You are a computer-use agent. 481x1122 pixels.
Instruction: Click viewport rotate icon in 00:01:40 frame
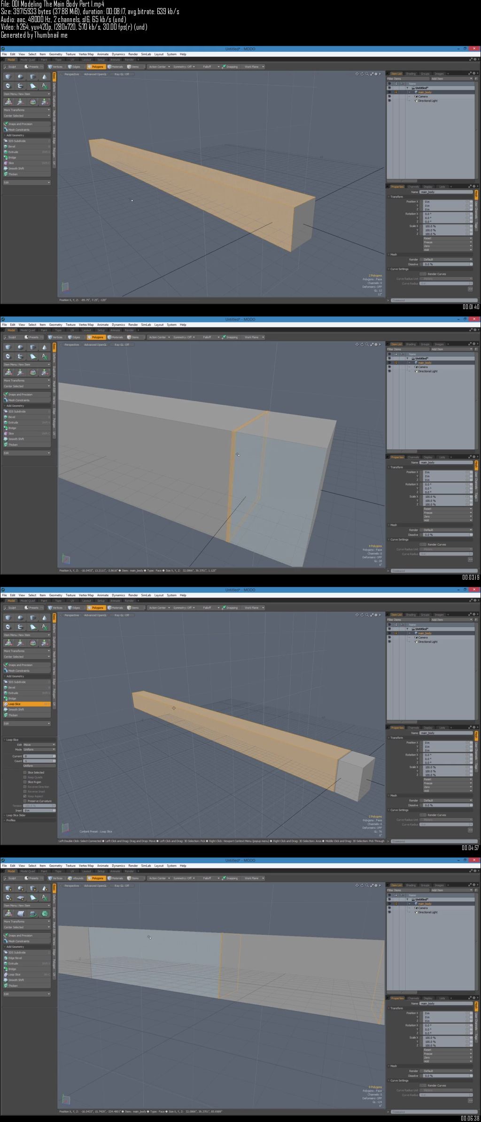(x=362, y=74)
